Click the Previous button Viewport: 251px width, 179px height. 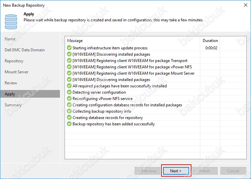(x=147, y=171)
